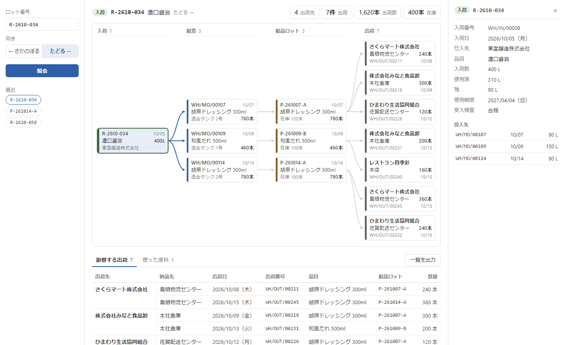Select the たどる direction toggle

pyautogui.click(x=60, y=51)
